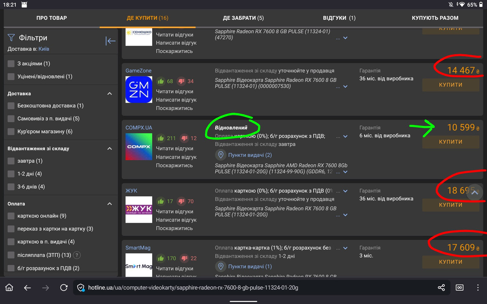Open the browser tabs counter
The image size is (487, 304).
click(x=460, y=288)
